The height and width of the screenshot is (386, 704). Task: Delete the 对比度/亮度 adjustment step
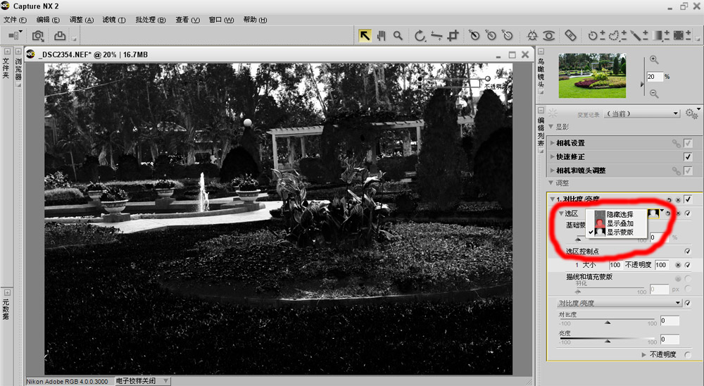678,199
